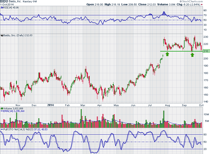Image resolution: width=210 pixels, height=154 pixels.
Task: Click the Jul month label on time axis
Action: click(150, 105)
